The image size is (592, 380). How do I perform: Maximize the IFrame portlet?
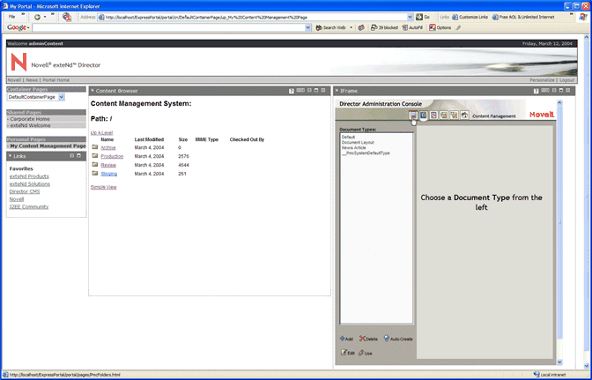(x=561, y=91)
